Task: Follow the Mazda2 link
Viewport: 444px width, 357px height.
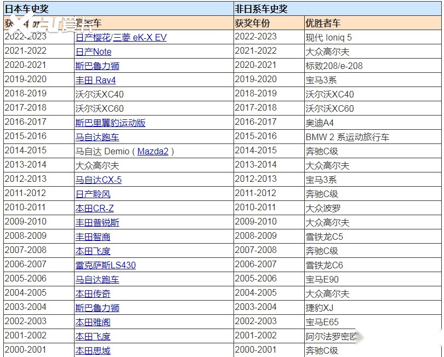Action: pyautogui.click(x=153, y=151)
